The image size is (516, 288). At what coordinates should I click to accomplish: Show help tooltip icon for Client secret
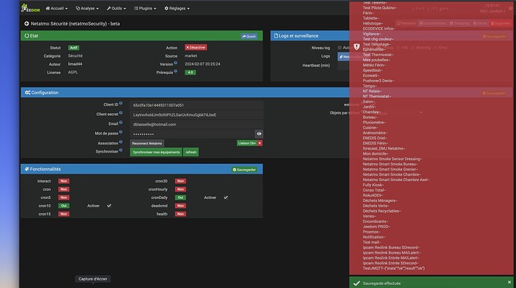pyautogui.click(x=120, y=113)
